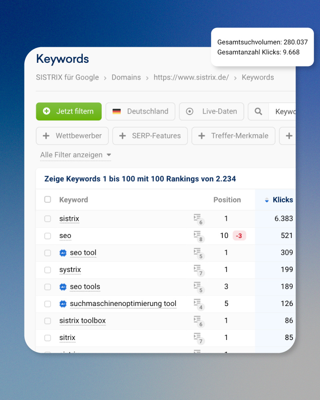Image resolution: width=320 pixels, height=400 pixels.
Task: Click the German flag icon
Action: (116, 112)
